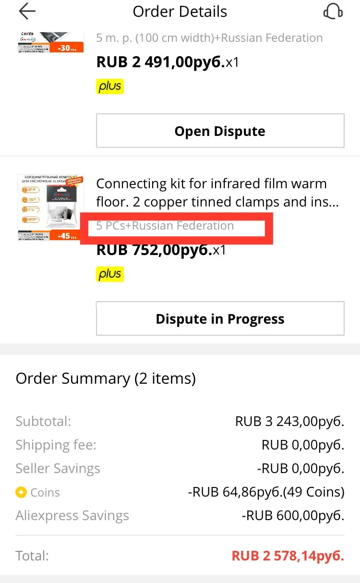Tap the red Total RUB 2 578,14 amount

288,556
